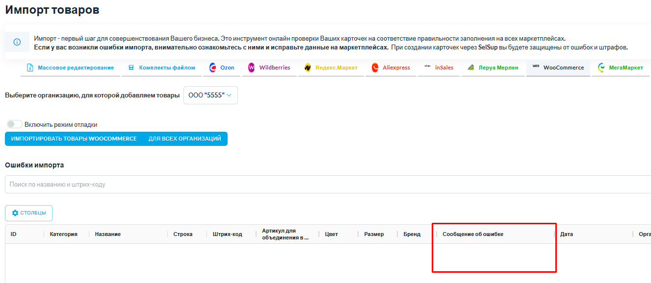Click the Для всех организаций button
The height and width of the screenshot is (283, 651).
point(184,139)
